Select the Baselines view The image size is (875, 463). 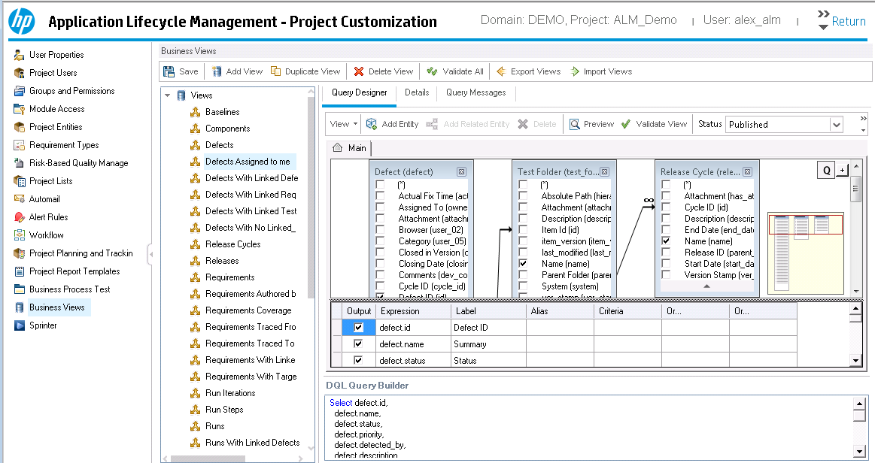tap(222, 112)
